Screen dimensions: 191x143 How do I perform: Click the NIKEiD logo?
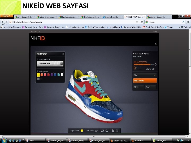[x=38, y=38]
